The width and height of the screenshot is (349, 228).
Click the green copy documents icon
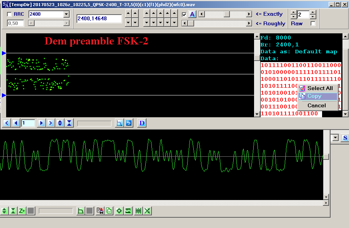(109, 211)
